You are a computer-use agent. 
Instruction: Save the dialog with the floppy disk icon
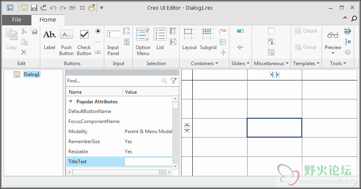click(34, 8)
